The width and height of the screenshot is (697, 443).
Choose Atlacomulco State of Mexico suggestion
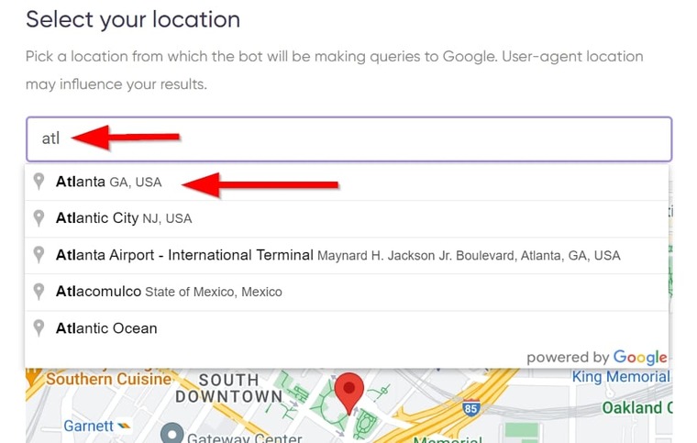[x=347, y=292]
